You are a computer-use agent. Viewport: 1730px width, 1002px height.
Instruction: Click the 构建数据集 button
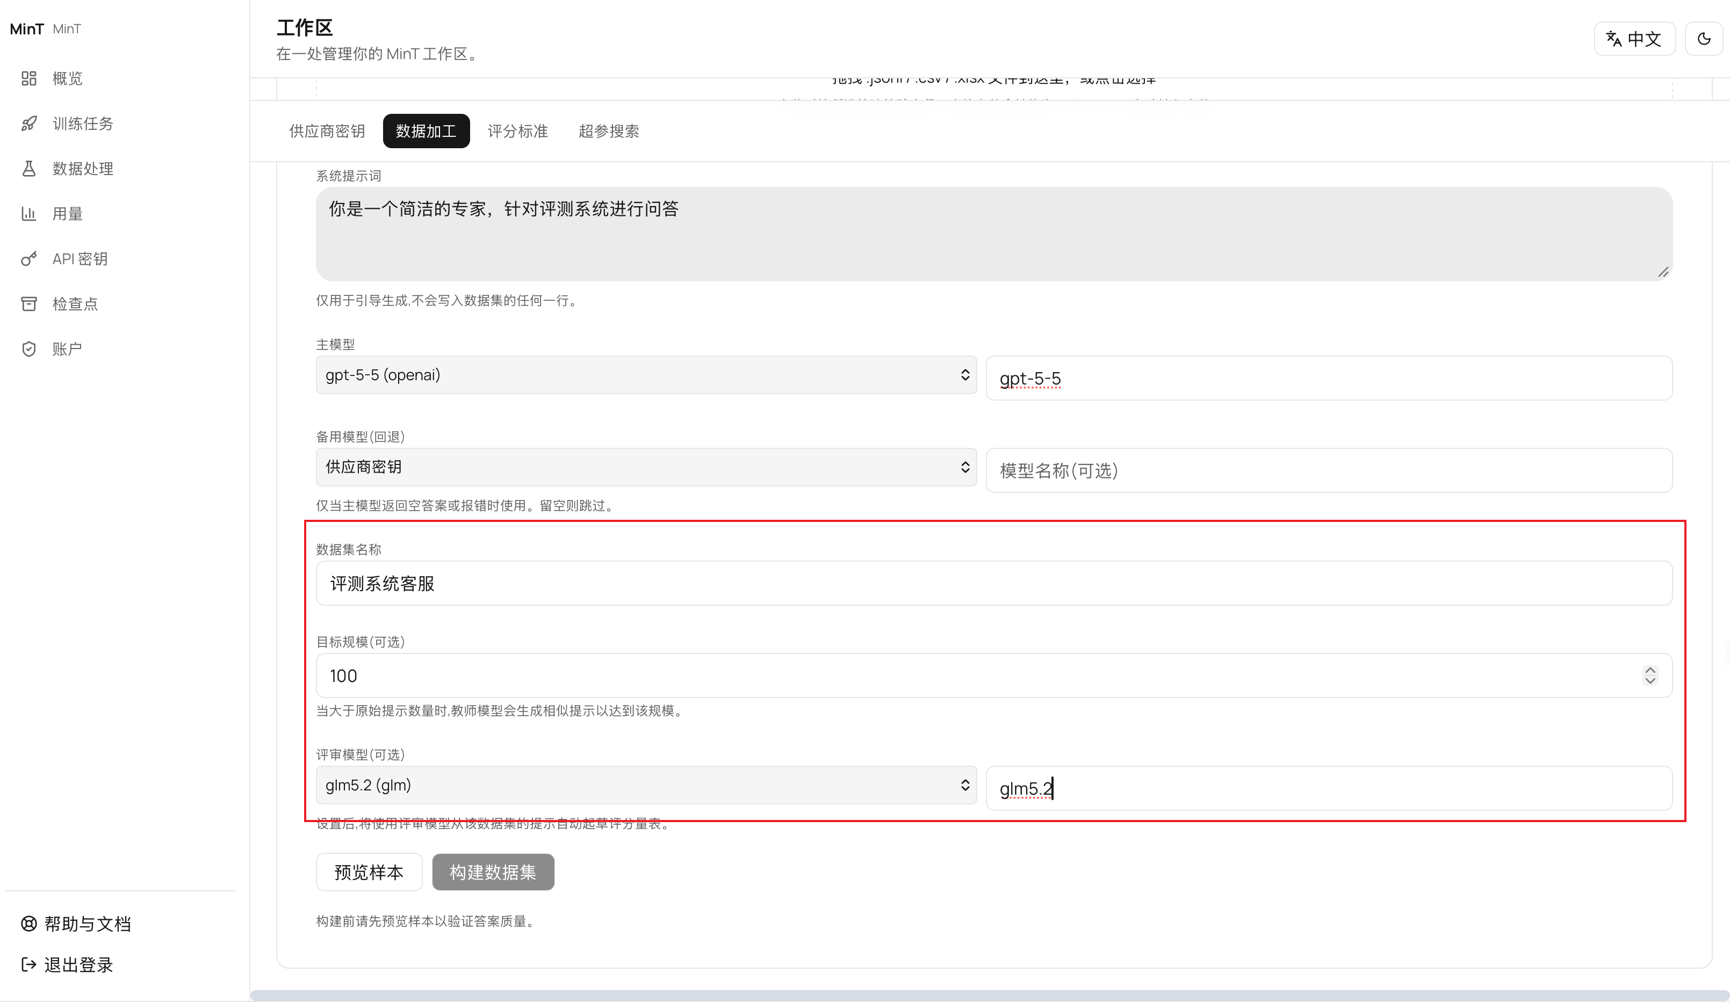493,872
